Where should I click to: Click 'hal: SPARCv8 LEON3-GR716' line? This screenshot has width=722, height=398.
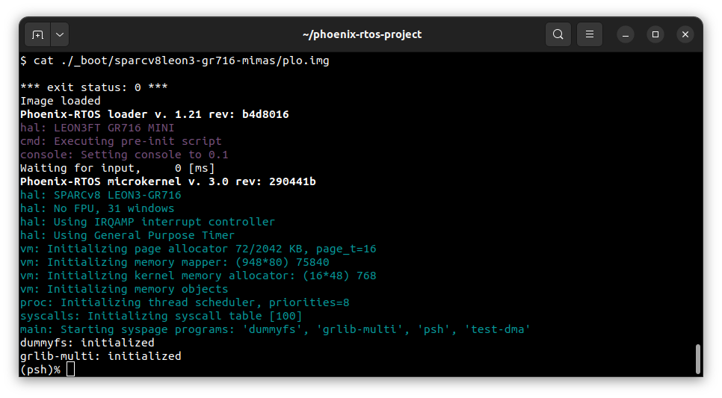pyautogui.click(x=101, y=195)
